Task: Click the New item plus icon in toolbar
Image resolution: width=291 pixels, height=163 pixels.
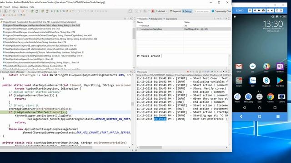Action: (x=6, y=11)
